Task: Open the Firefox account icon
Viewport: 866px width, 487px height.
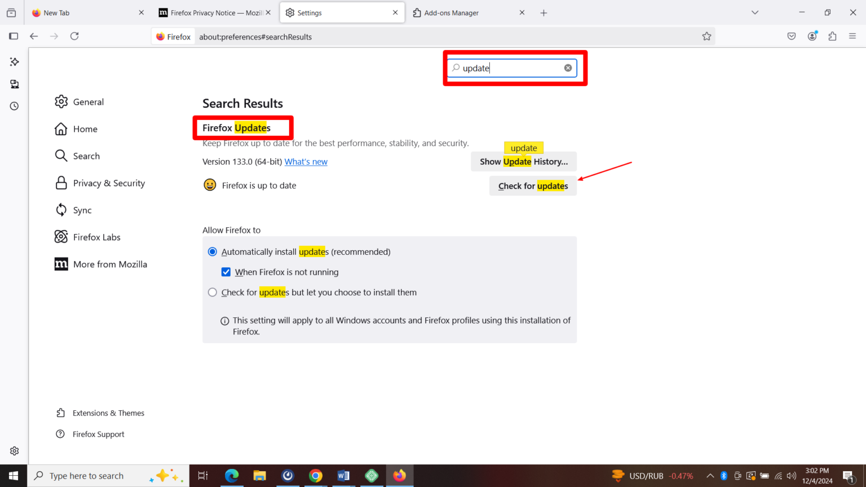Action: coord(812,36)
